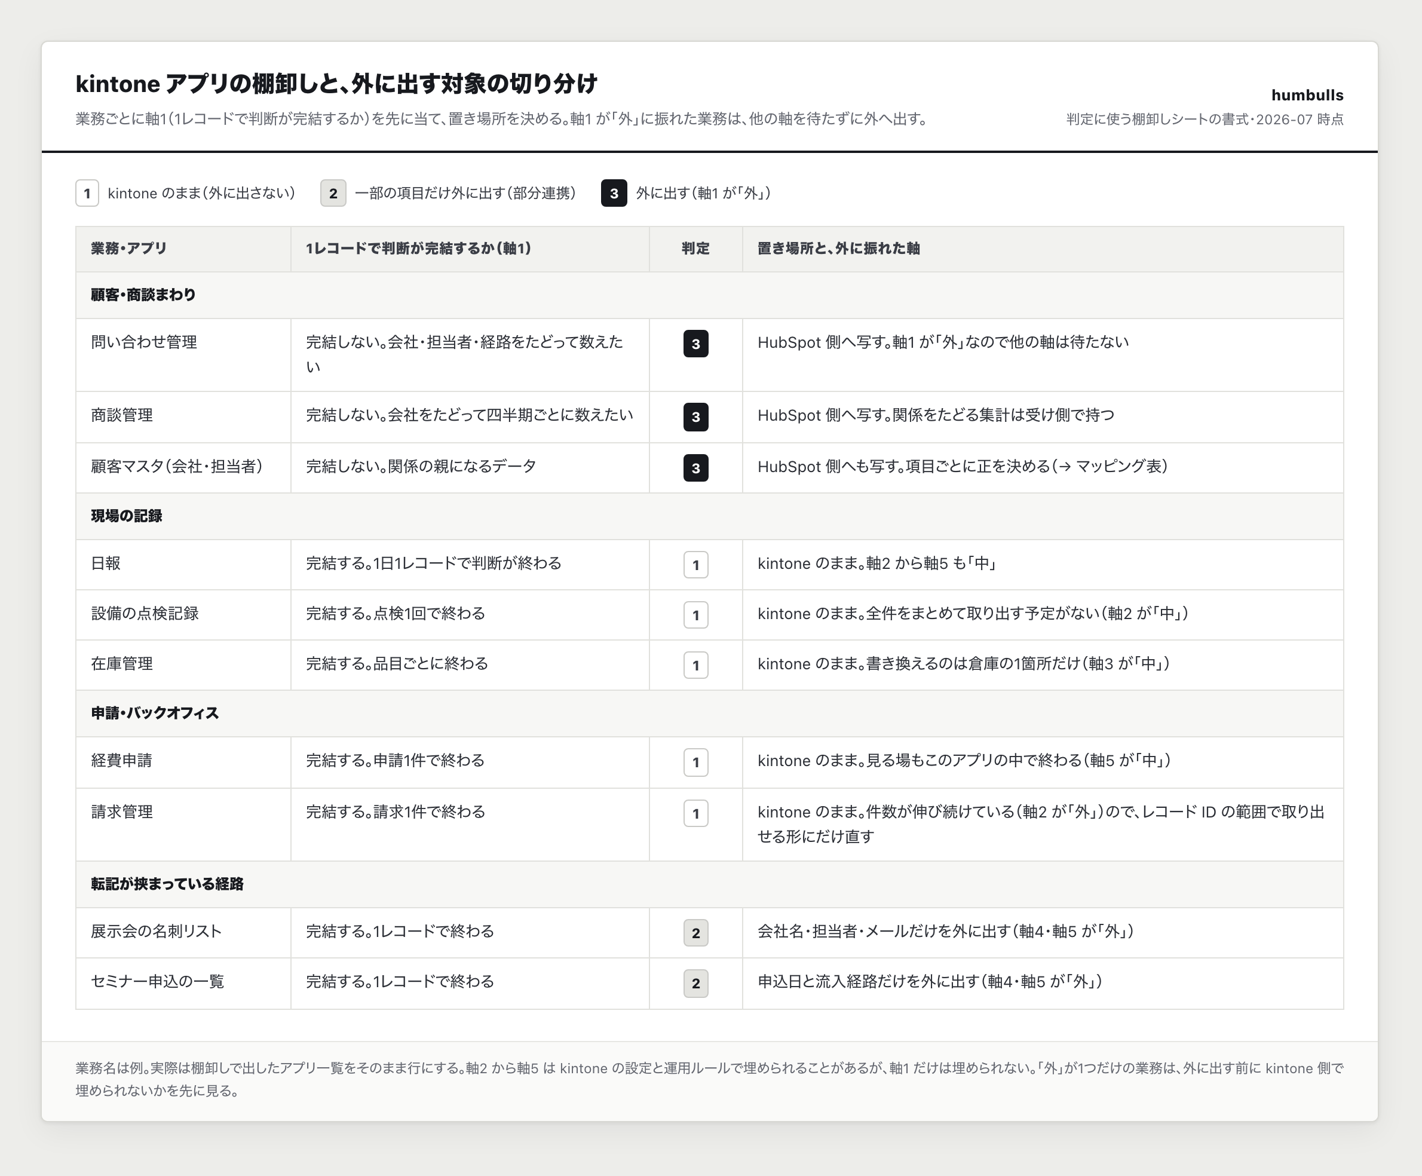Click '完結する。1レコードで終わる' in 展示会の名刺リスト row
Image resolution: width=1422 pixels, height=1176 pixels.
470,932
